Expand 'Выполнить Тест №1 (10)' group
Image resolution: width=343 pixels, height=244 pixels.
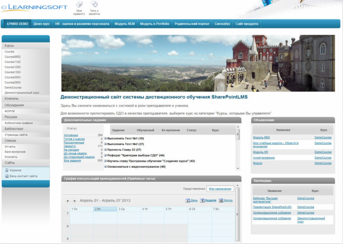(x=106, y=138)
